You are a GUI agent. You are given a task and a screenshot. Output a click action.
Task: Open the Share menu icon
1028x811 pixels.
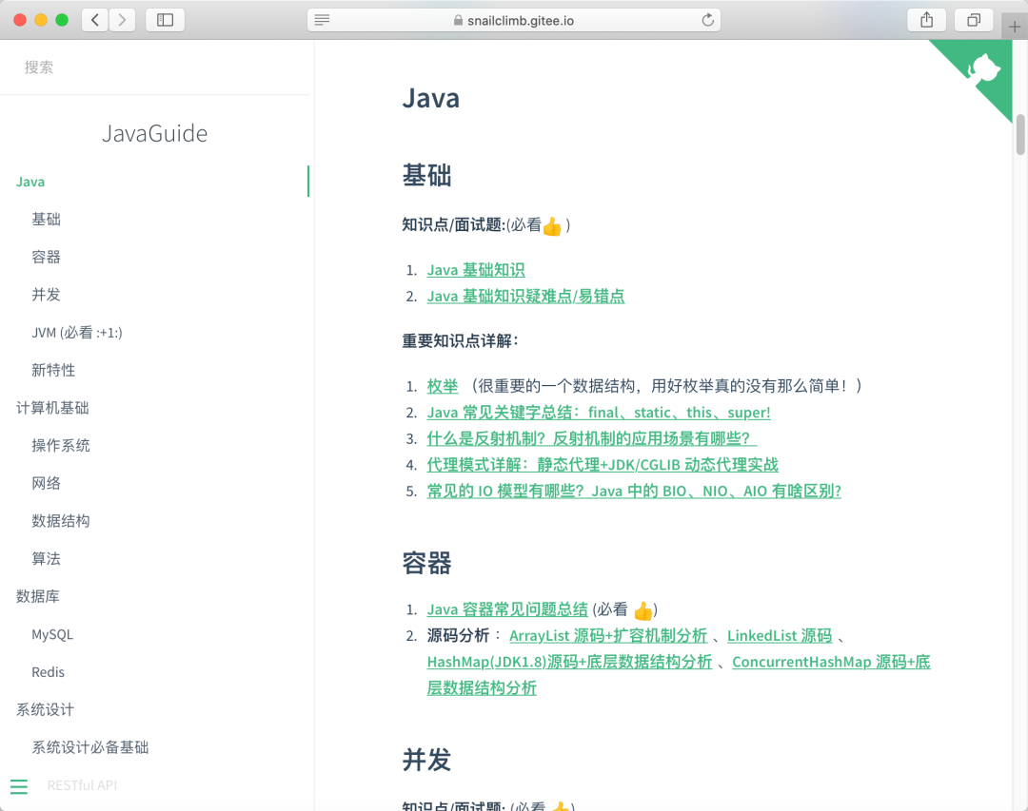(926, 20)
